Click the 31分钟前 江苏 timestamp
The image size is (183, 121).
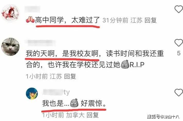click(122, 20)
